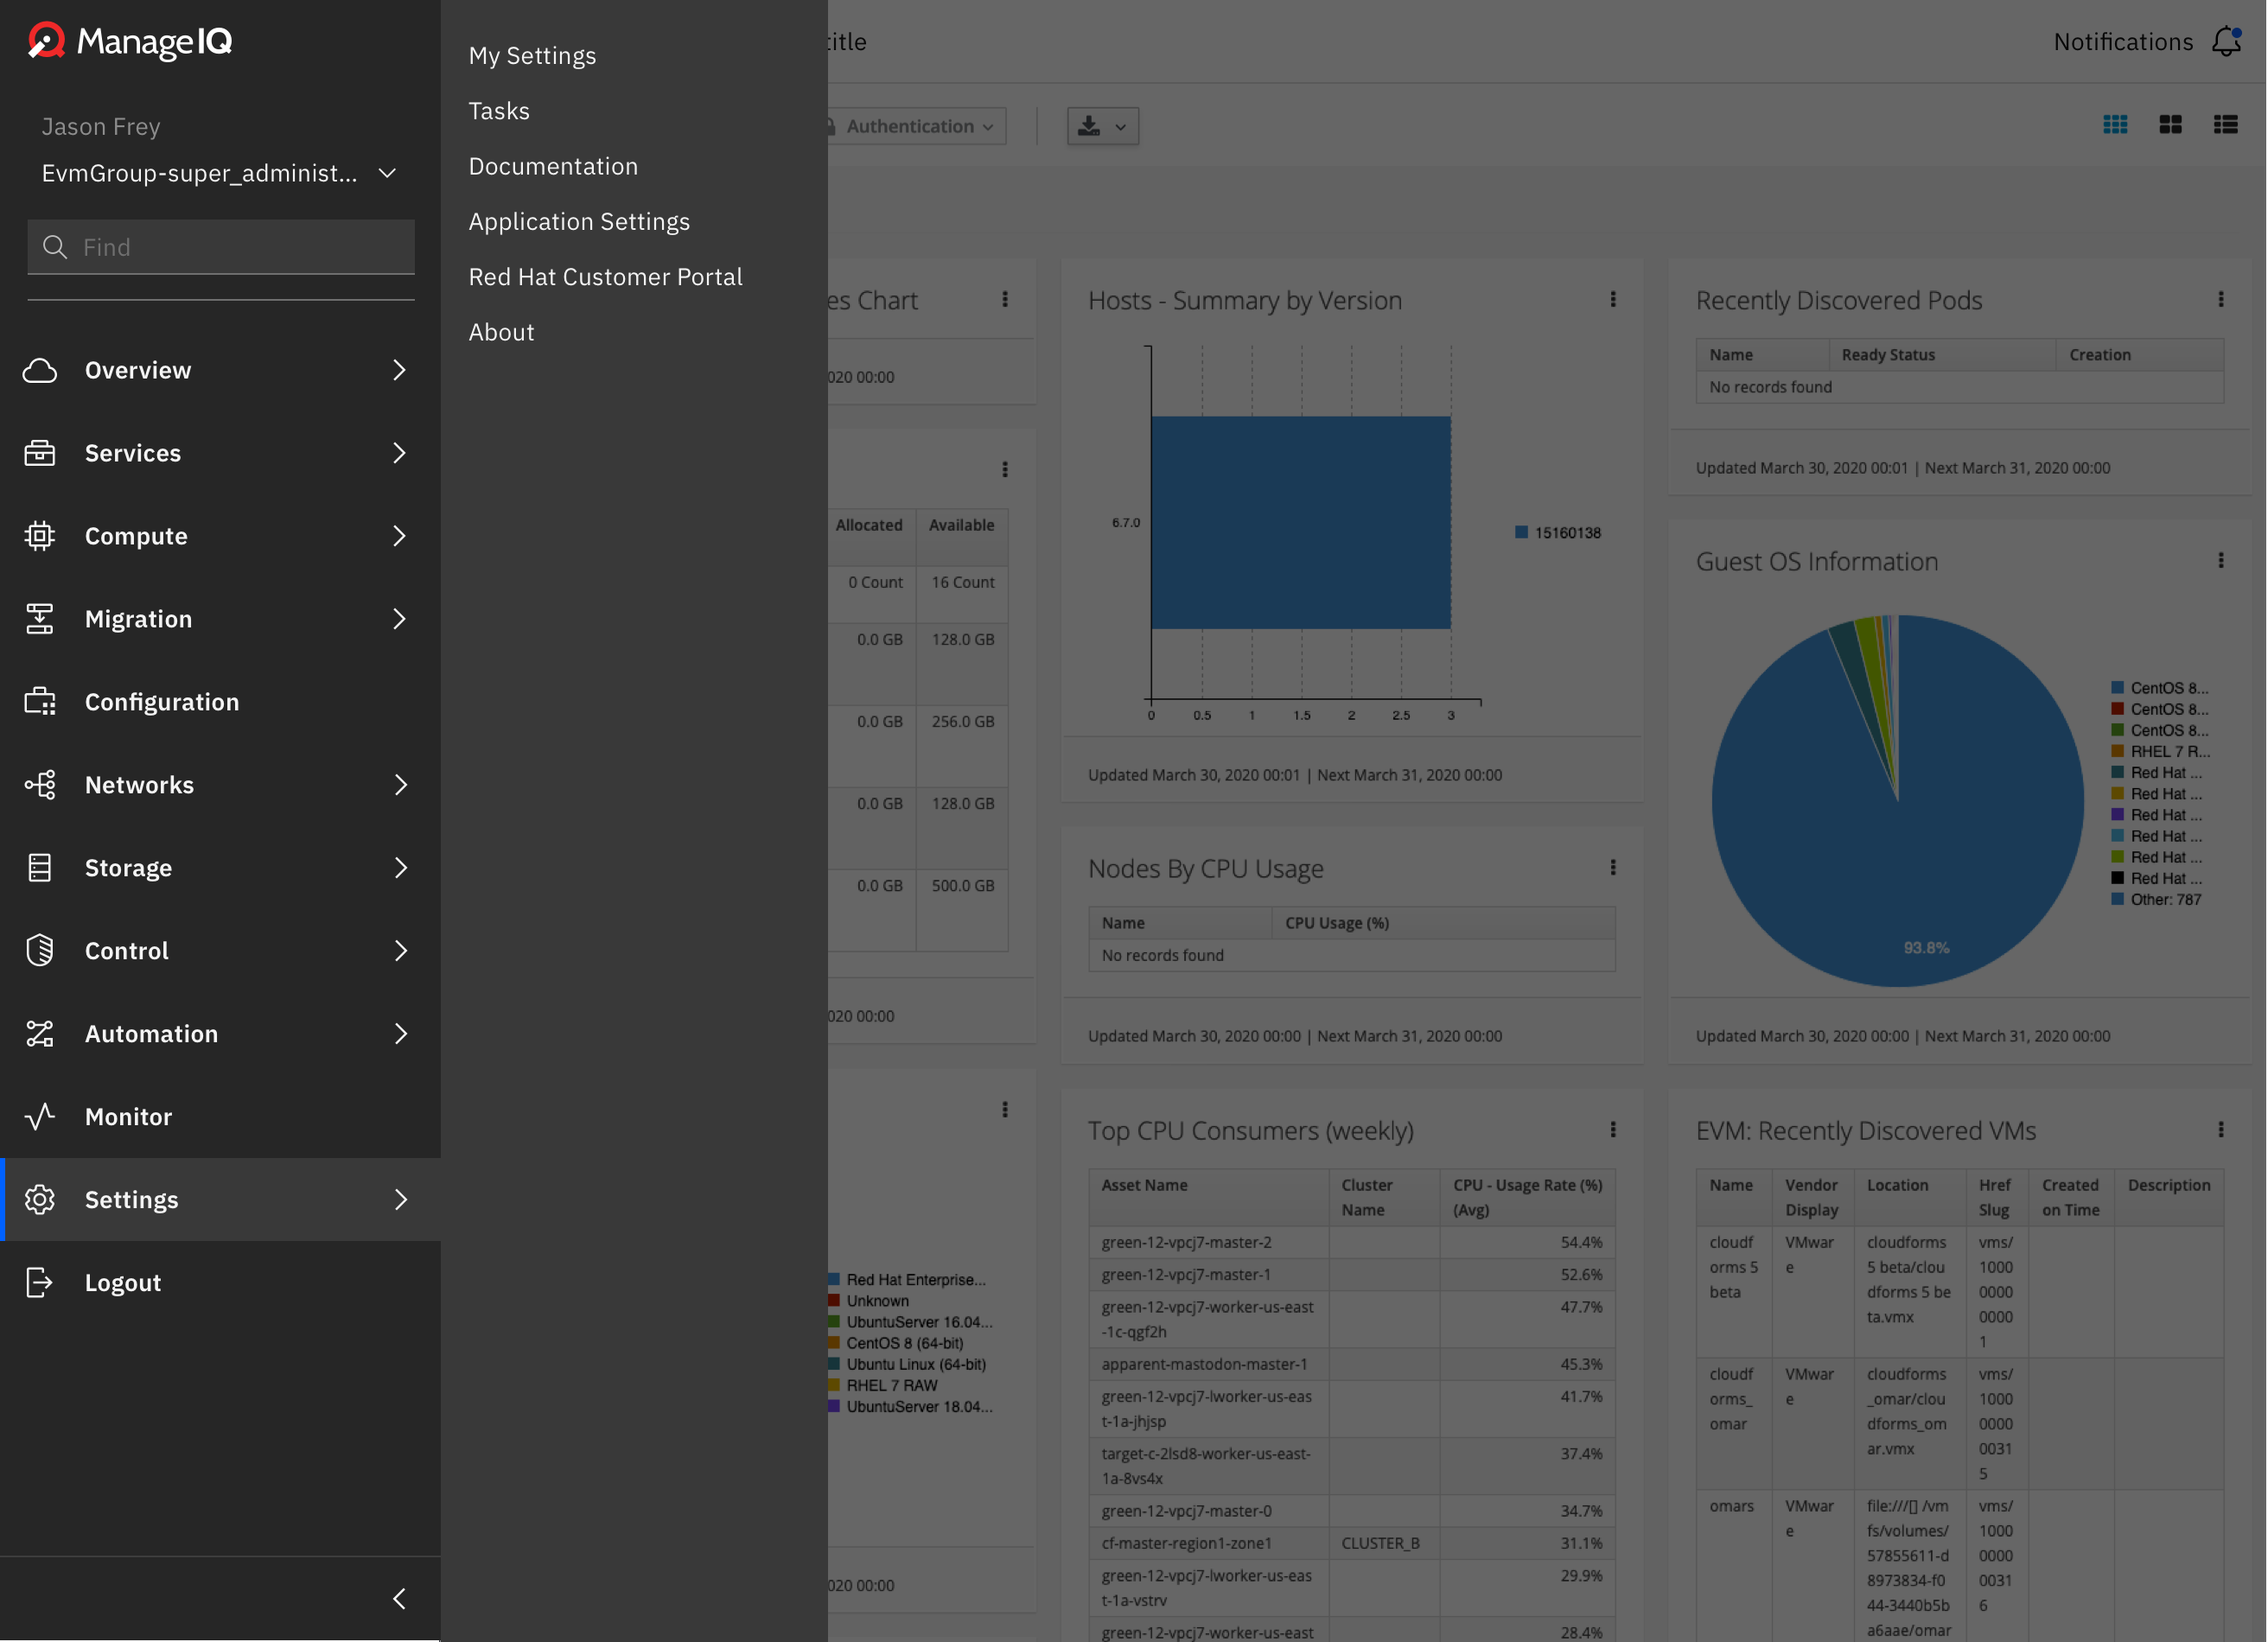Viewport: 2268px width, 1642px height.
Task: Switch to tile view
Action: pos(2170,125)
